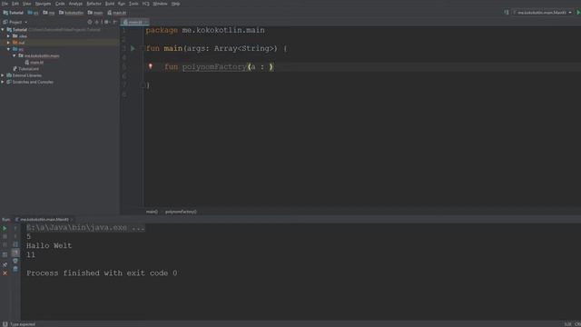
Task: Click the collapse all icon in Project panel
Action: 97,22
